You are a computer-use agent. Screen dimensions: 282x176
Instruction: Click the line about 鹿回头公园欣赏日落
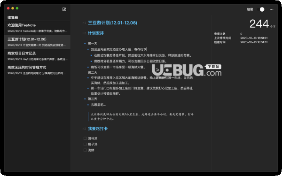point(130,61)
